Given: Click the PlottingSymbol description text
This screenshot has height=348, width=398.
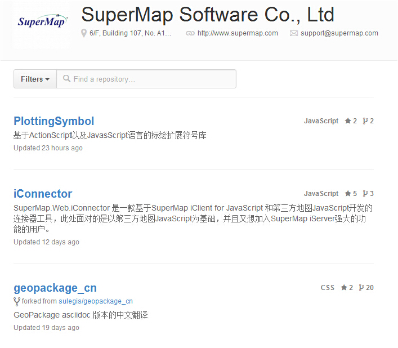Looking at the screenshot, I should coord(110,135).
